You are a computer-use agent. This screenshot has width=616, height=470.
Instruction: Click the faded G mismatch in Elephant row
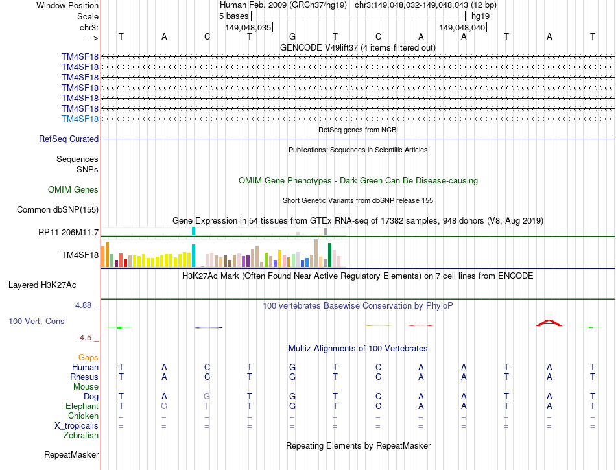pyautogui.click(x=164, y=406)
